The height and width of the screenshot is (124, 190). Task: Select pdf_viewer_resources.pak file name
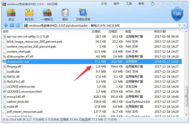[x=25, y=111]
